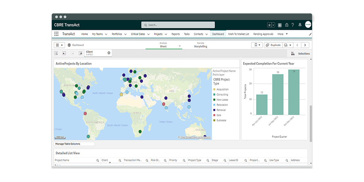
Task: Open the bookmarks dropdown
Action: [x=257, y=45]
